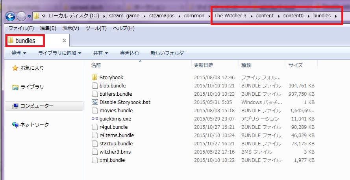Select ネットワーク in navigation pane
Viewport: 350px width, 180px height.
click(35, 124)
